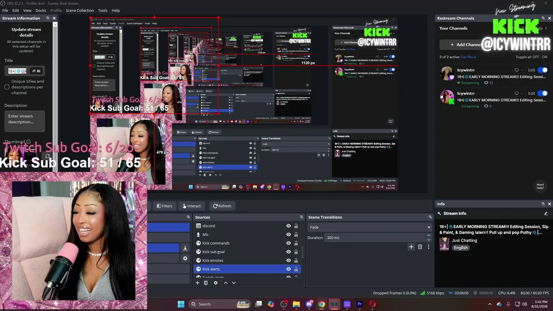Float the Restream Channels dock panel
This screenshot has height=311, width=553.
543,18
